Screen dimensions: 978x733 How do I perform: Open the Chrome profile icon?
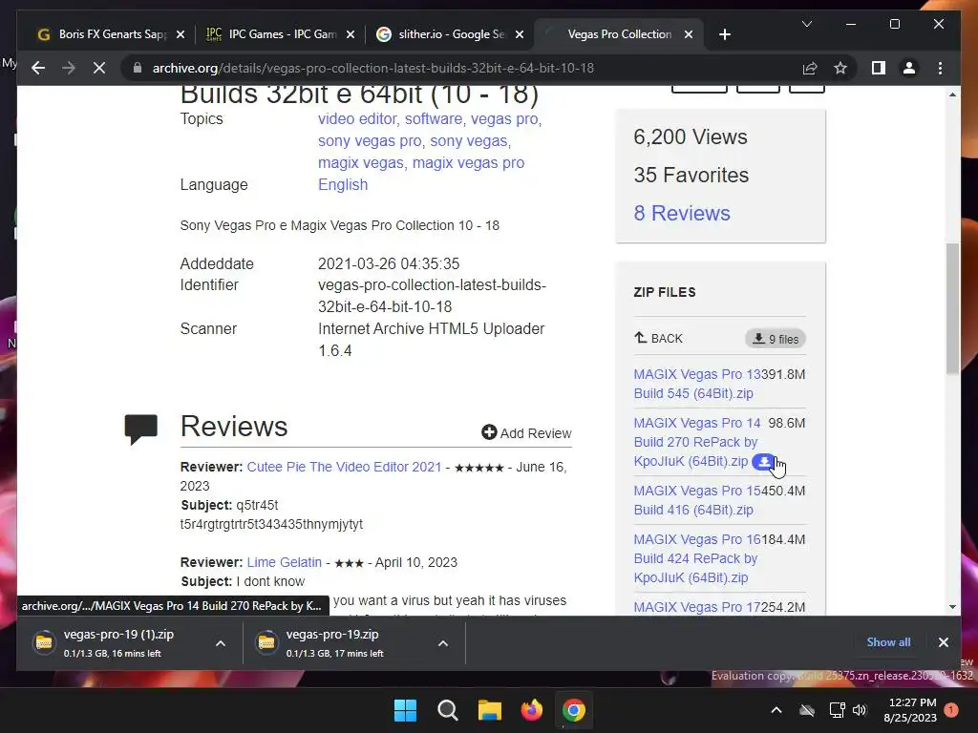pos(909,68)
